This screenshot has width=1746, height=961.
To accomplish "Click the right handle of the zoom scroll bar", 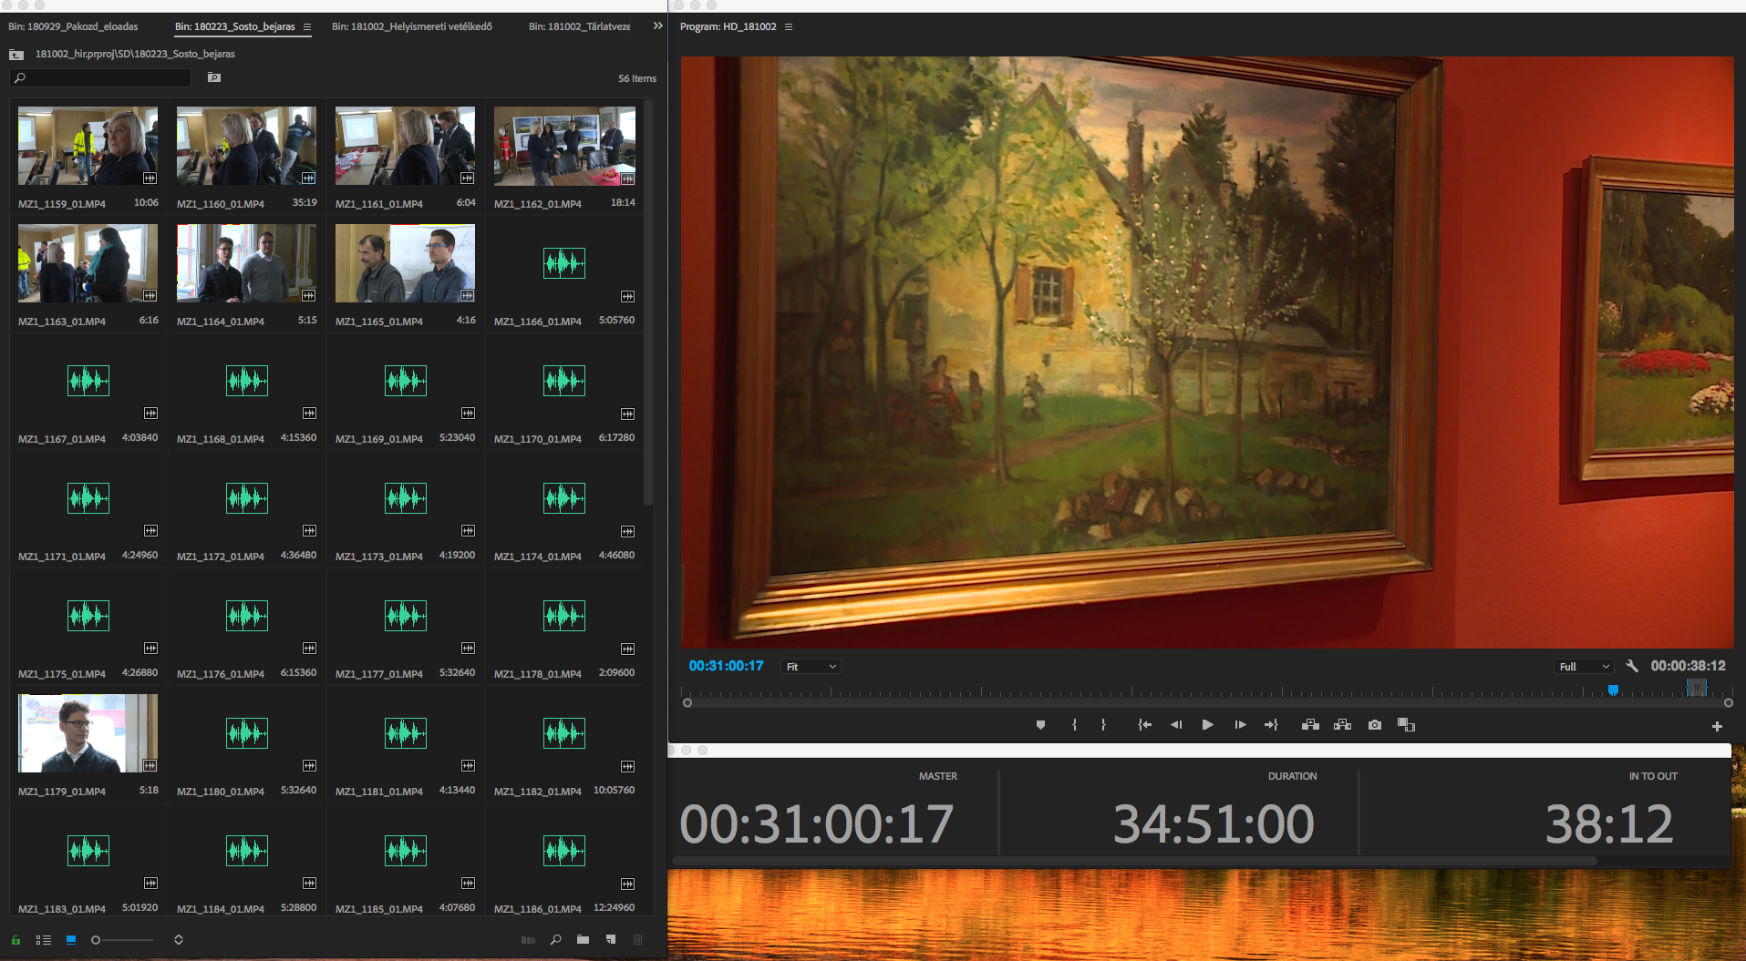I will click(x=1728, y=702).
